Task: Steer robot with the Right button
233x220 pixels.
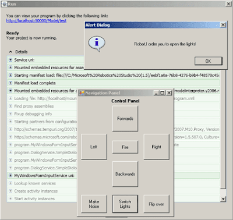Action: pos(157,147)
